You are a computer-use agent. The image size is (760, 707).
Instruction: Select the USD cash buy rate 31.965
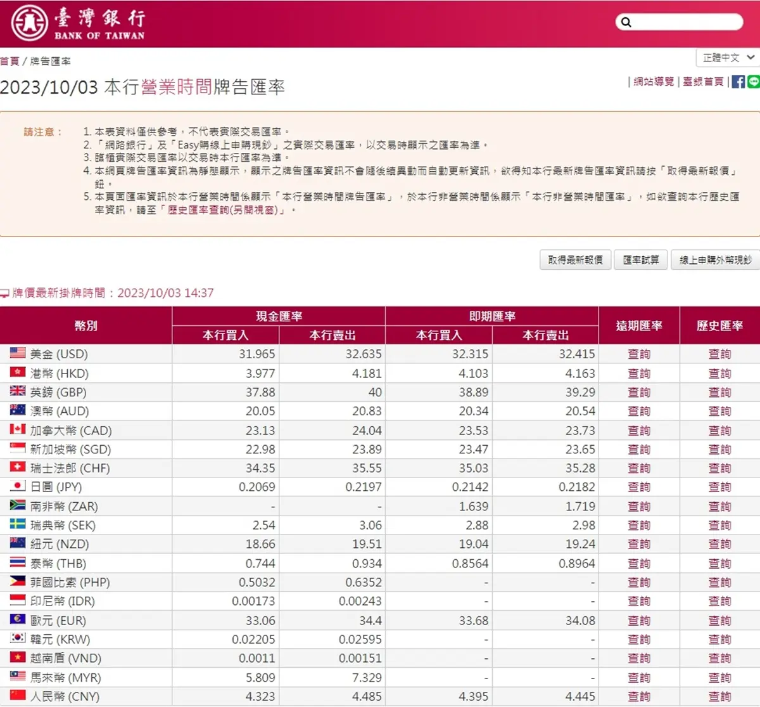tap(257, 354)
